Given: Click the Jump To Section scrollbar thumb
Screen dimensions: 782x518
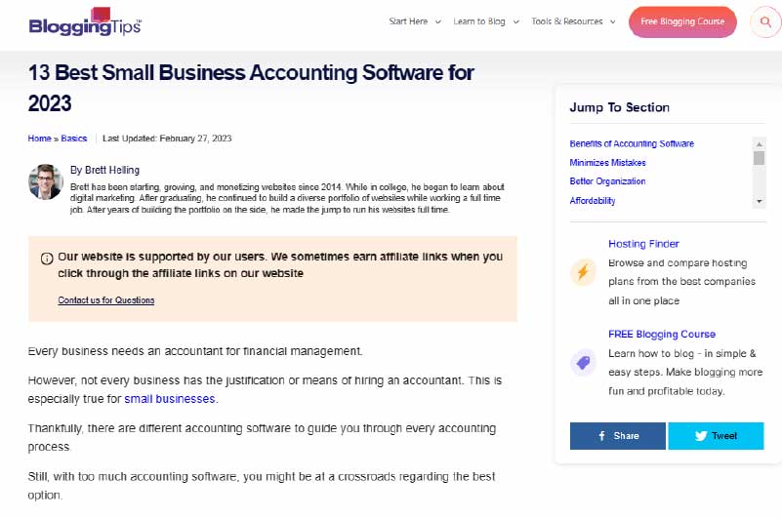Looking at the screenshot, I should point(760,158).
